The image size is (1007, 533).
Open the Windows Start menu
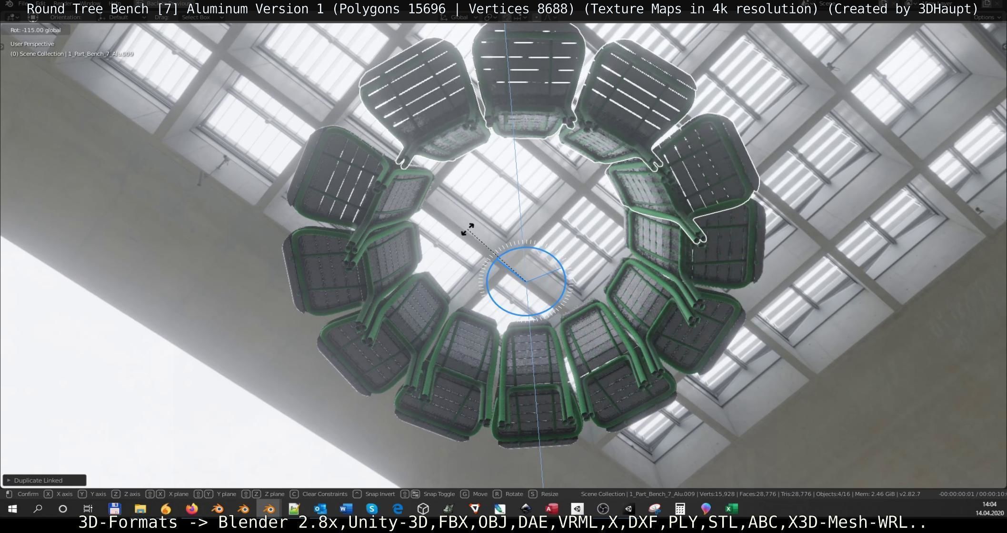click(x=13, y=509)
